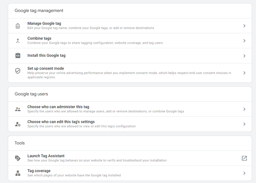The image size is (256, 183).
Task: Click the chevron on Tag coverage row
Action: (244, 173)
